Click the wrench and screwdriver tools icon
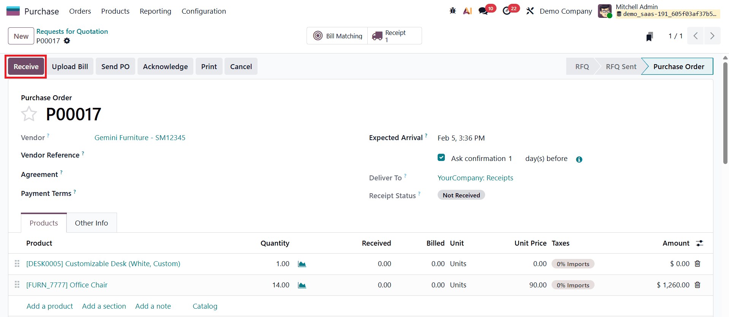This screenshot has width=729, height=317. 530,11
